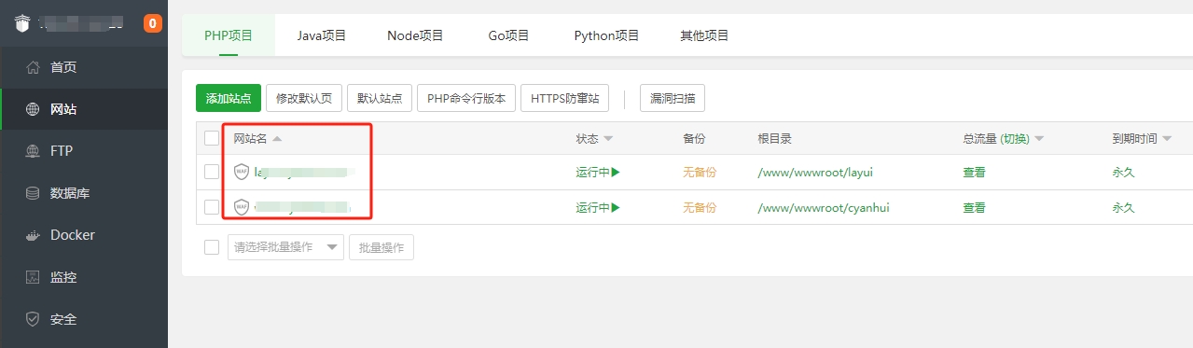
Task: Toggle the select-all checkbox in table header
Action: pos(212,138)
